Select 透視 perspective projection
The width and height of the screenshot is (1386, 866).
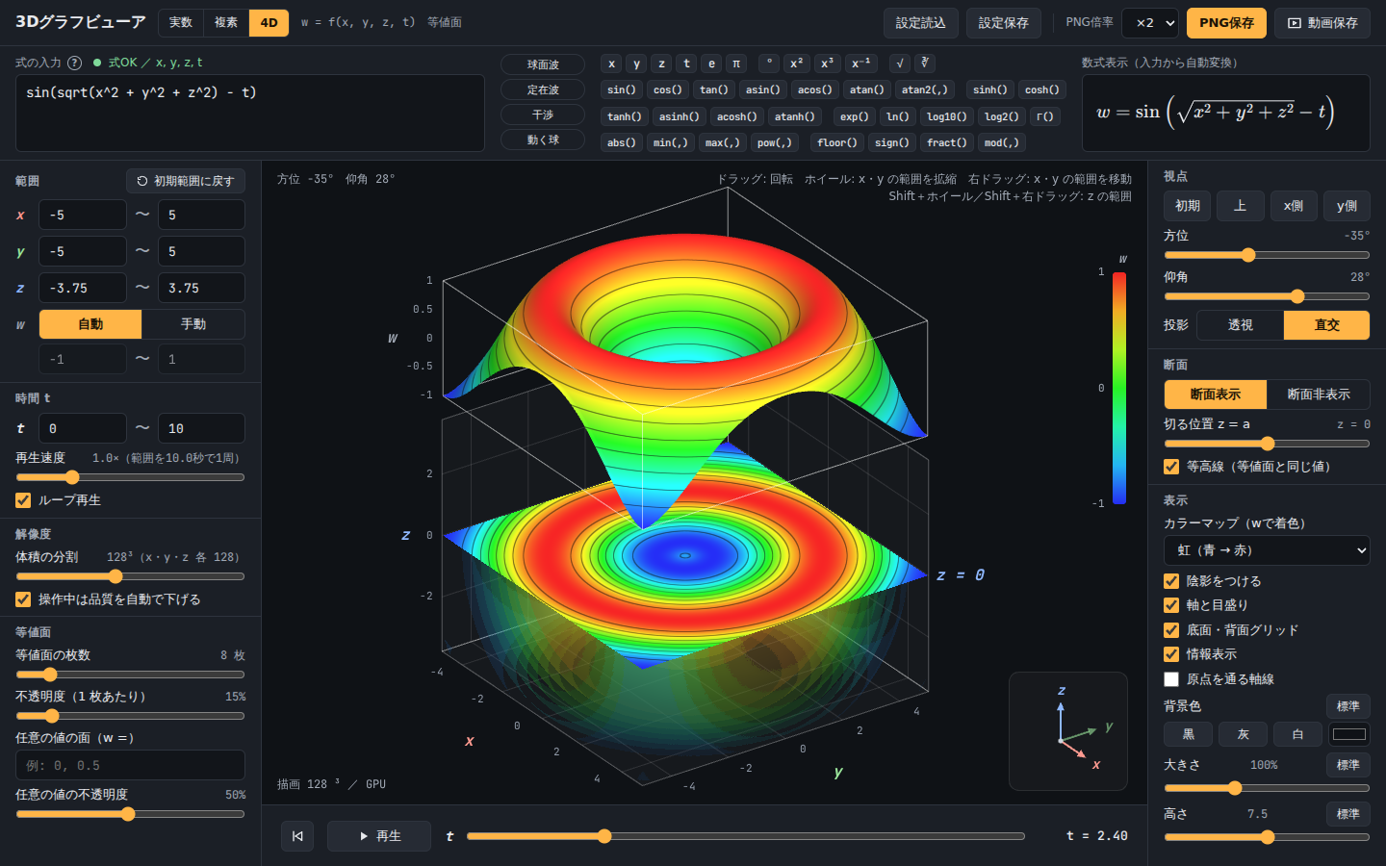(x=1241, y=325)
